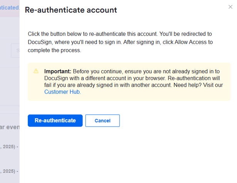Click the blue Re-authenticate button
Viewport: 237px width, 183px height.
(x=55, y=120)
